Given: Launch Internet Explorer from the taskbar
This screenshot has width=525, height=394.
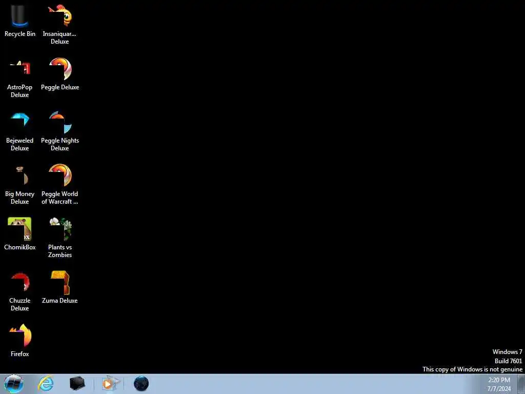Looking at the screenshot, I should coord(46,384).
